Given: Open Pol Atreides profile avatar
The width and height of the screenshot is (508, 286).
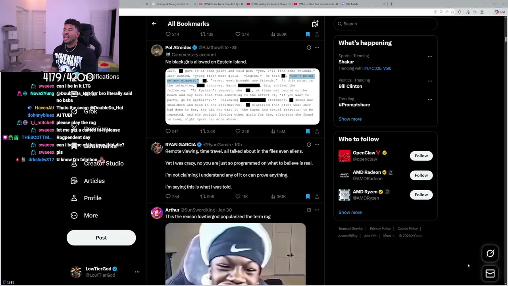Looking at the screenshot, I should tap(157, 50).
